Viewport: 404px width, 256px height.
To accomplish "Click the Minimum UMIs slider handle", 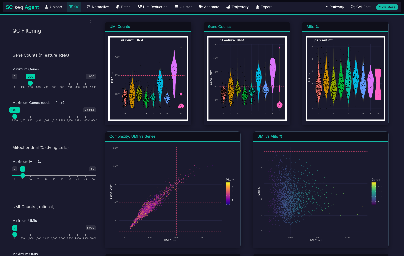I will pyautogui.click(x=15, y=234).
